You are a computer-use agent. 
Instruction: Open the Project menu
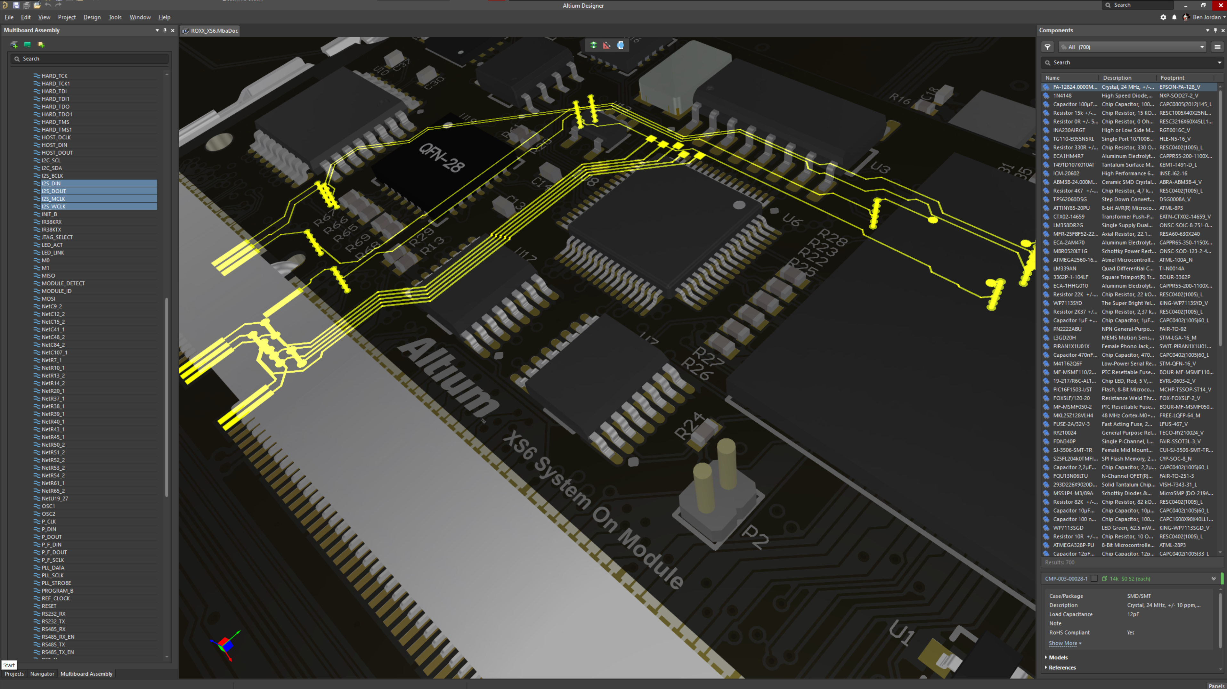(x=67, y=17)
